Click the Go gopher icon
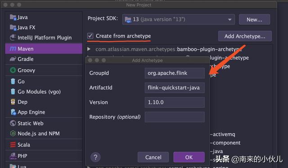 tap(13, 82)
